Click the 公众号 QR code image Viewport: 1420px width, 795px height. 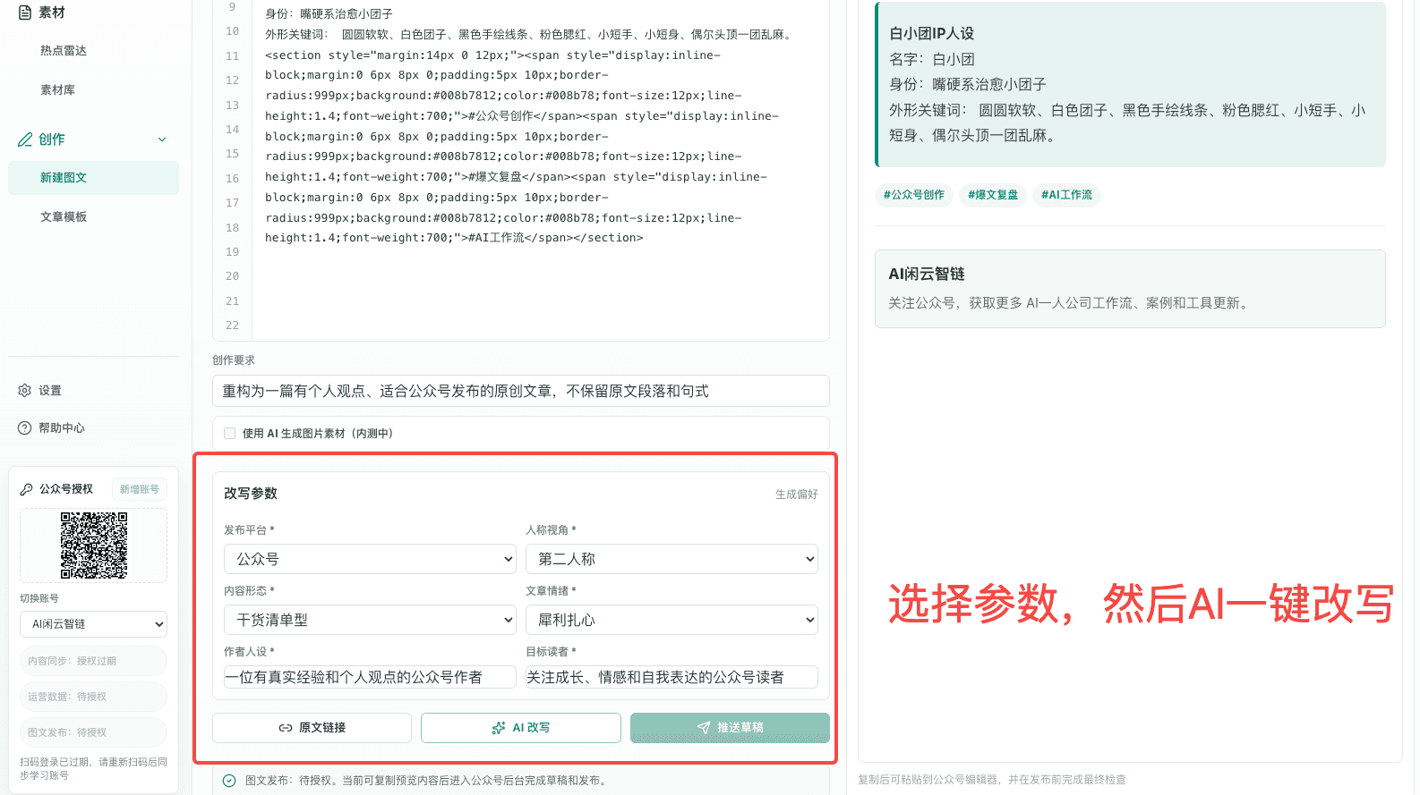94,546
